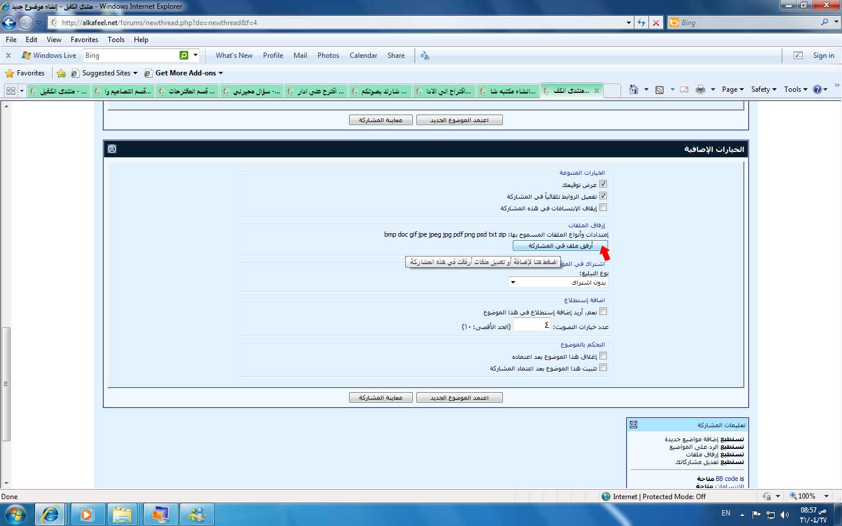This screenshot has height=526, width=842.
Task: Click the browser Back arrow button
Action: (9, 23)
